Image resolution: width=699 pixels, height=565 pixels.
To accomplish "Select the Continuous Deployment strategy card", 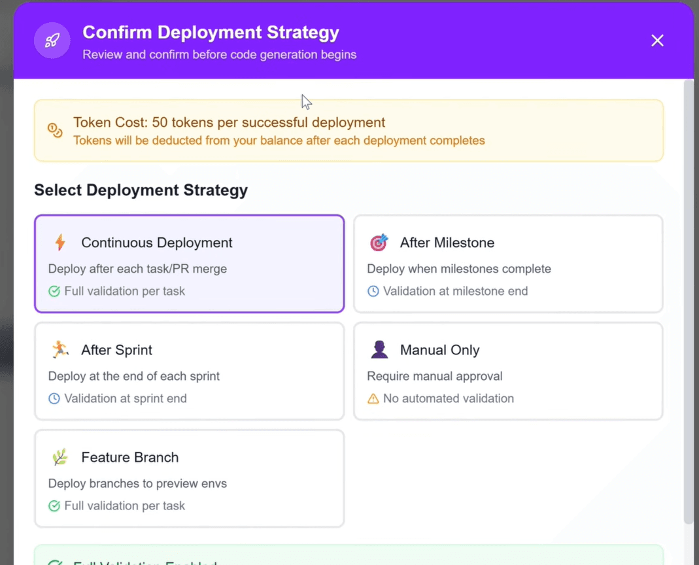I will pyautogui.click(x=189, y=264).
